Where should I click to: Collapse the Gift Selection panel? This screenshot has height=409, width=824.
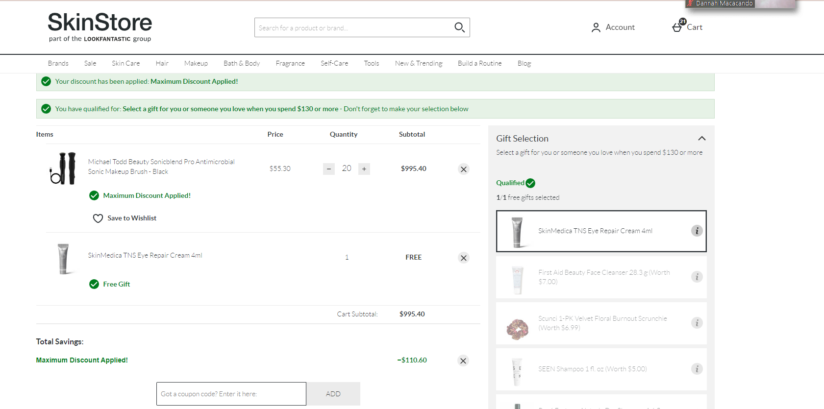[x=702, y=138]
